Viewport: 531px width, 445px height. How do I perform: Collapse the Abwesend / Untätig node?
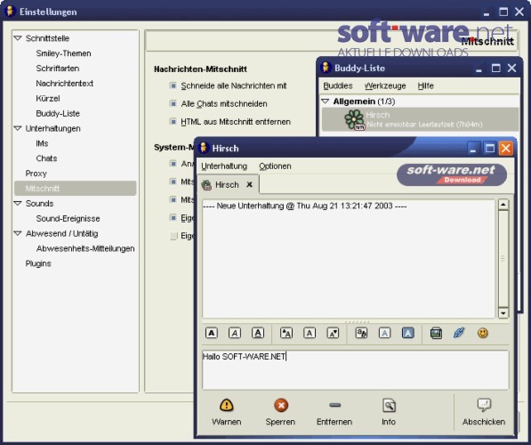(17, 233)
